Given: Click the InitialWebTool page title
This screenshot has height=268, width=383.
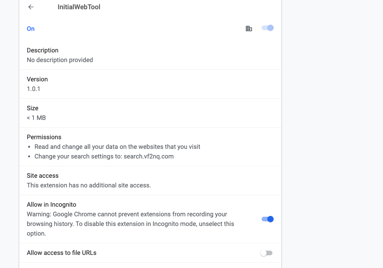Looking at the screenshot, I should point(79,7).
